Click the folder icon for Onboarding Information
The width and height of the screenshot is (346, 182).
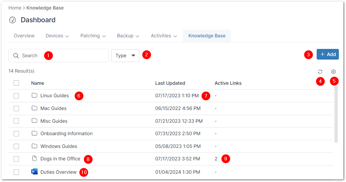tap(34, 133)
